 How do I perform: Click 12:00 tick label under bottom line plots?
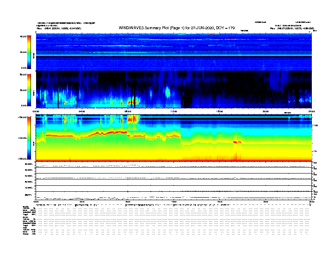point(174,201)
